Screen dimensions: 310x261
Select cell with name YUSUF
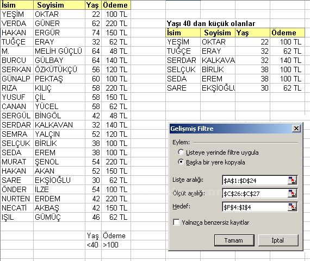pyautogui.click(x=17, y=97)
